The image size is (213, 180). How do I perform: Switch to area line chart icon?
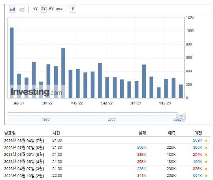(x=22, y=9)
